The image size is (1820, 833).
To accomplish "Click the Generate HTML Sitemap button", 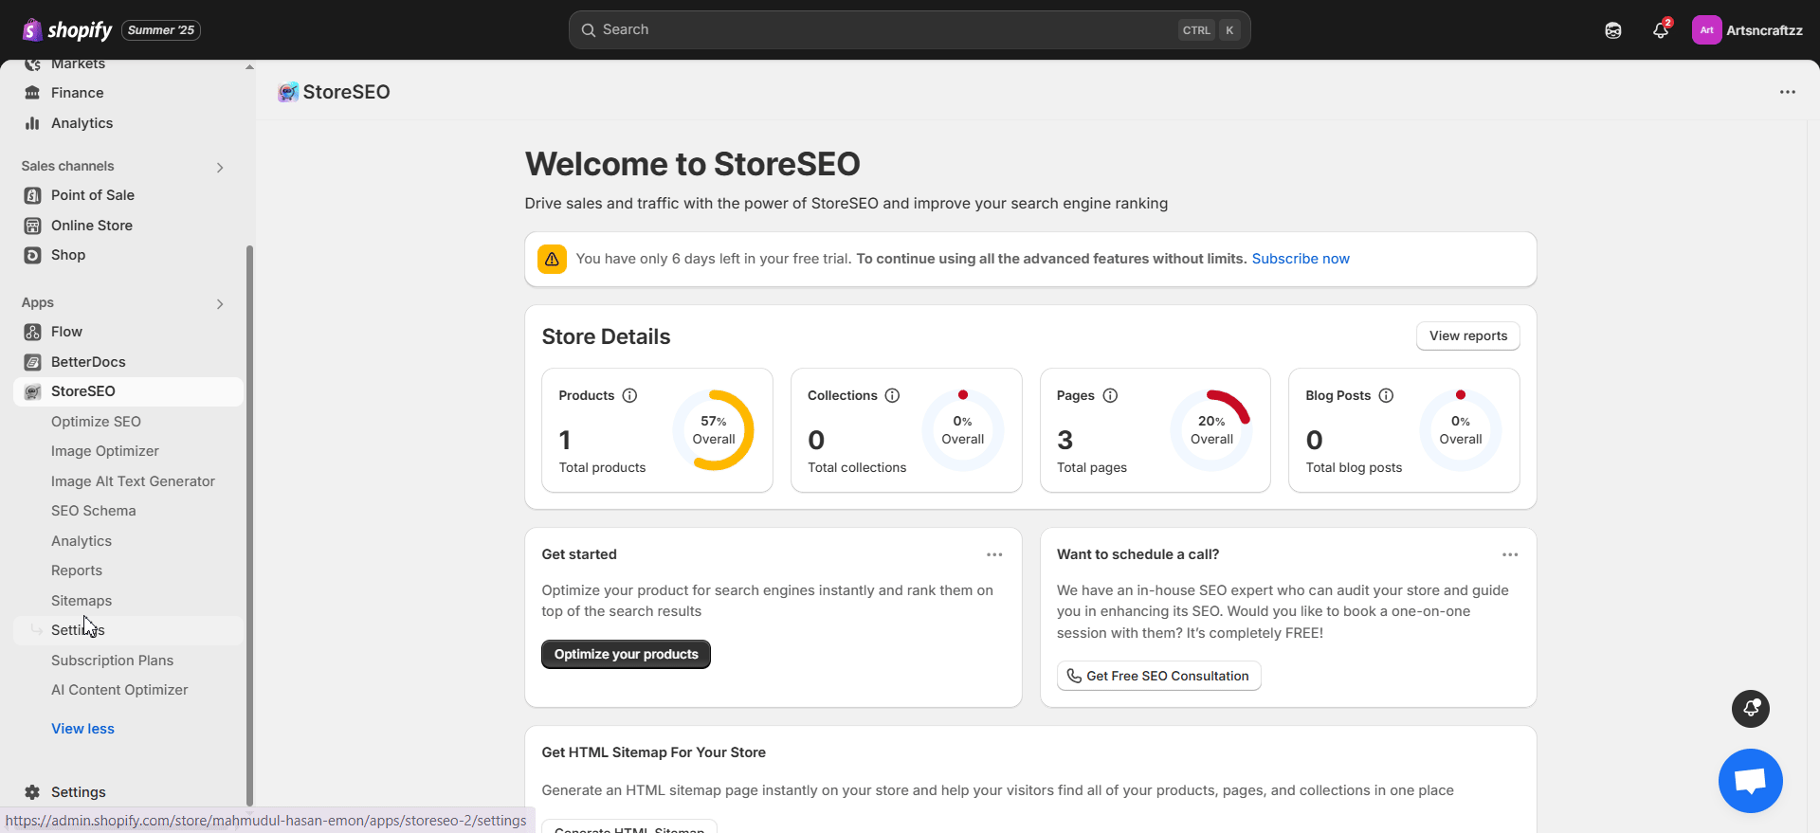I will (x=629, y=826).
